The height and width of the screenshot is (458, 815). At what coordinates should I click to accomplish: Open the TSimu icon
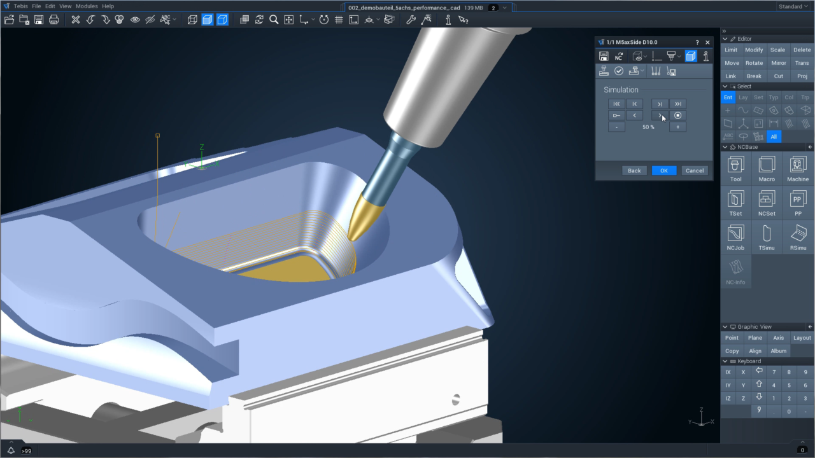767,238
